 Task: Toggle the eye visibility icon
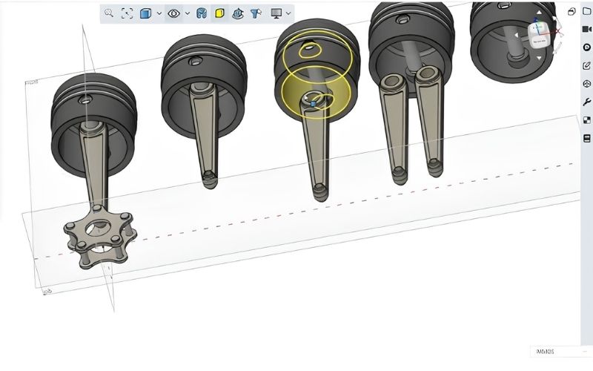coord(173,13)
